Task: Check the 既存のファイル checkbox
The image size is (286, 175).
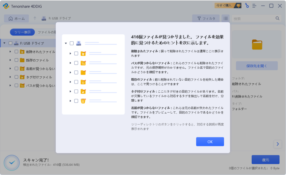Action: [16, 60]
